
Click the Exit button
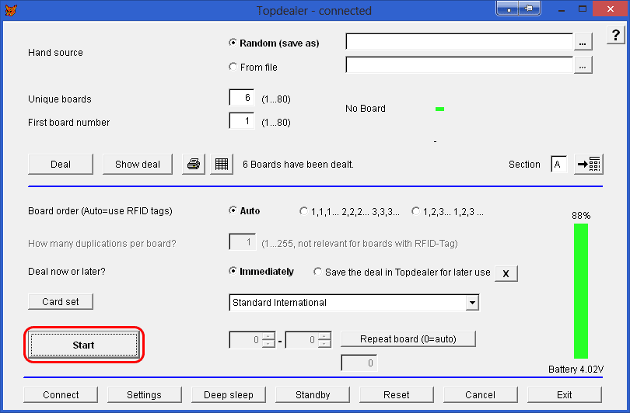coord(565,395)
